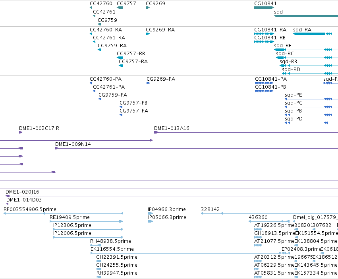
Task: Select EST AT21077.5prime
Action: coord(274,241)
